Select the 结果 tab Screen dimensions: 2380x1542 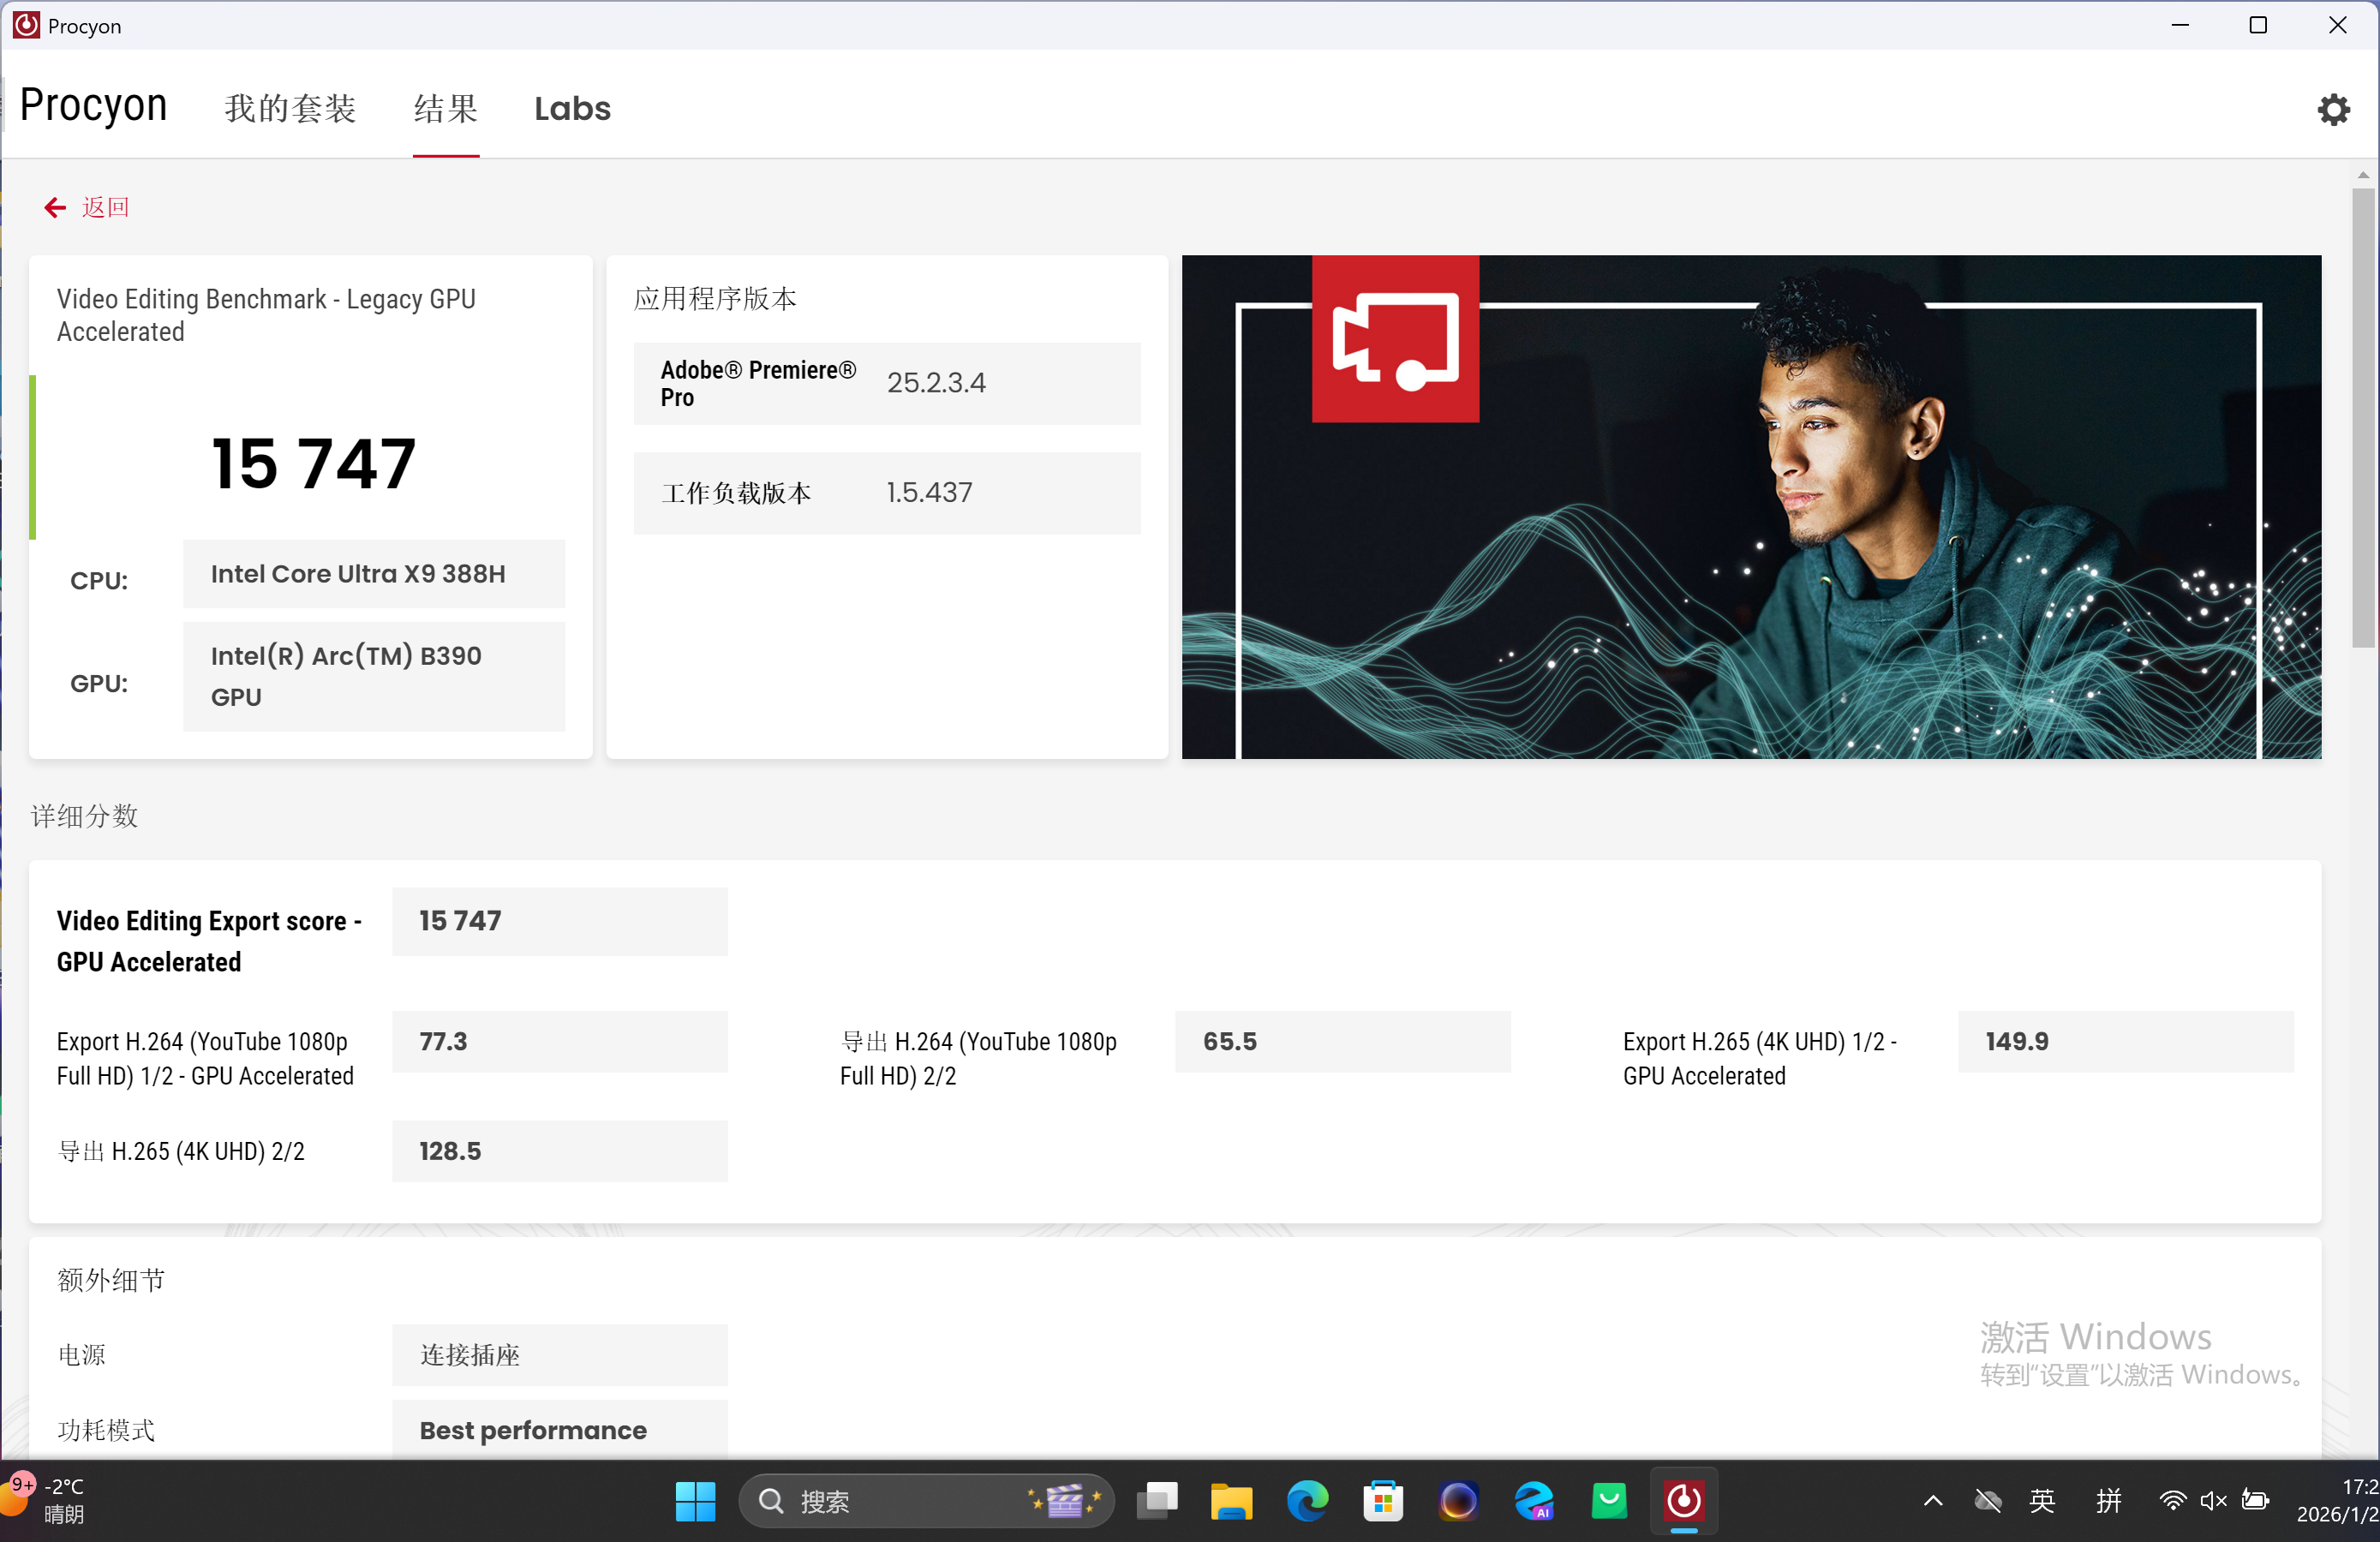pos(446,108)
